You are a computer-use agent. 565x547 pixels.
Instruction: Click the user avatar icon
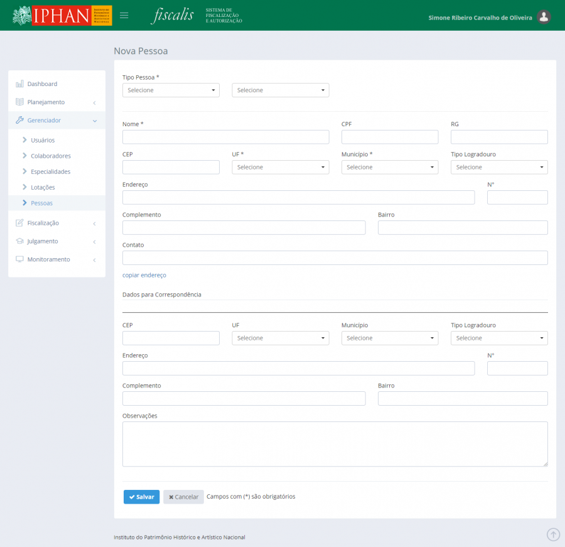[x=544, y=17]
